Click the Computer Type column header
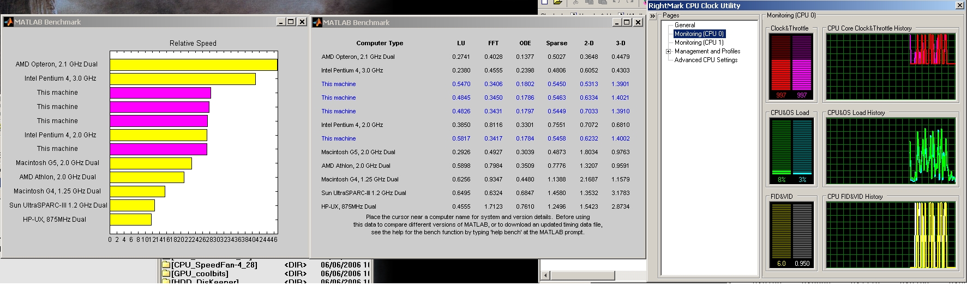This screenshot has height=286, width=967. pyautogui.click(x=380, y=43)
